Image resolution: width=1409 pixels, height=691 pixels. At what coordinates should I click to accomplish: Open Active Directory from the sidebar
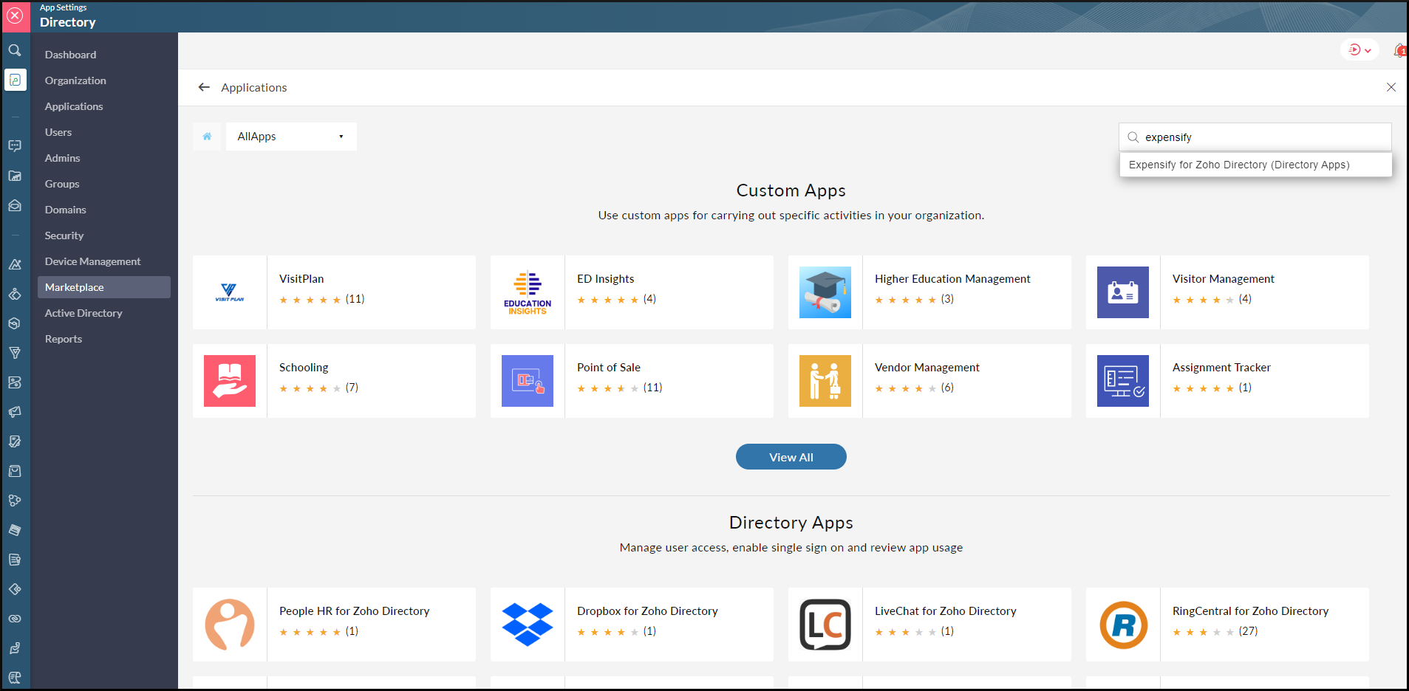tap(83, 312)
